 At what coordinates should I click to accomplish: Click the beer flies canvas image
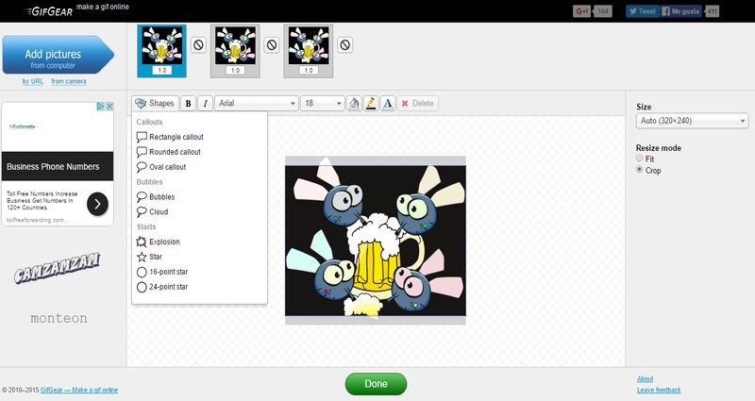376,241
